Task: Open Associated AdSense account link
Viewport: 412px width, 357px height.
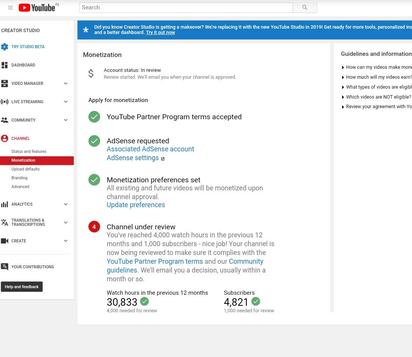Action: (x=150, y=149)
